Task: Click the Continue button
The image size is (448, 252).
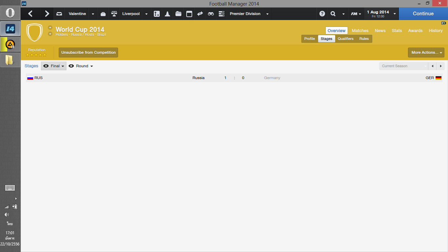Action: coord(423,14)
